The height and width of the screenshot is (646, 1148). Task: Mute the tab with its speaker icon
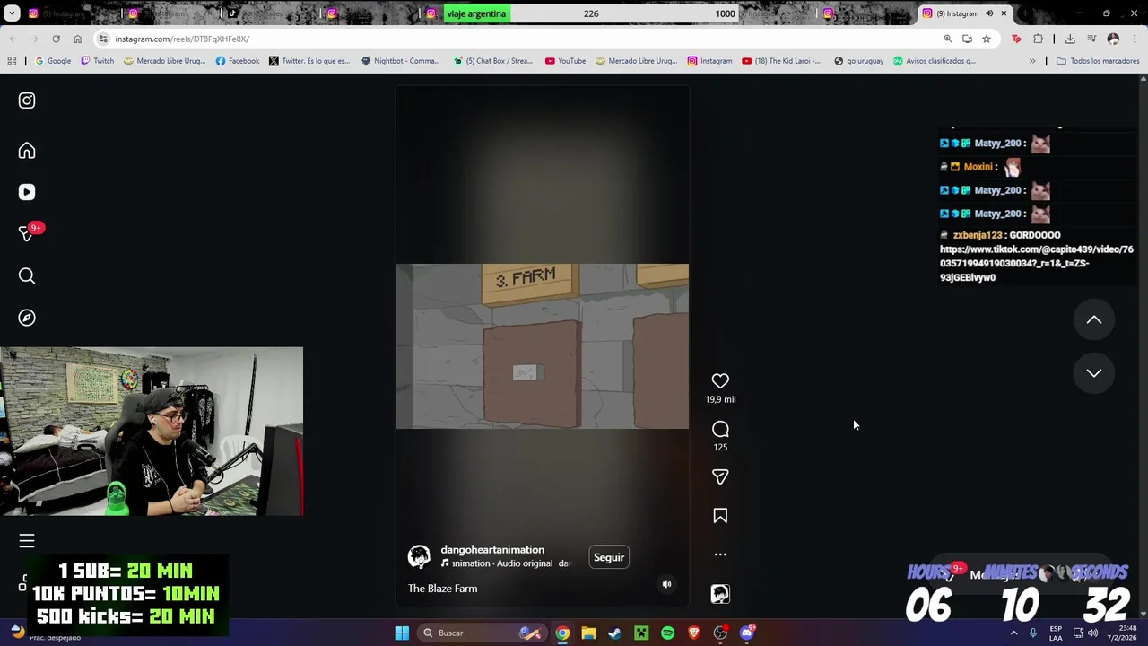(989, 13)
